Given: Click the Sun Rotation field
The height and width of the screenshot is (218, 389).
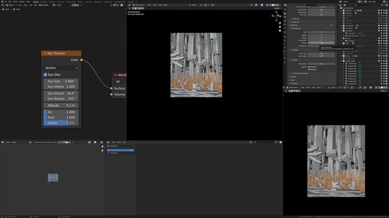Looking at the screenshot, I should [x=61, y=99].
